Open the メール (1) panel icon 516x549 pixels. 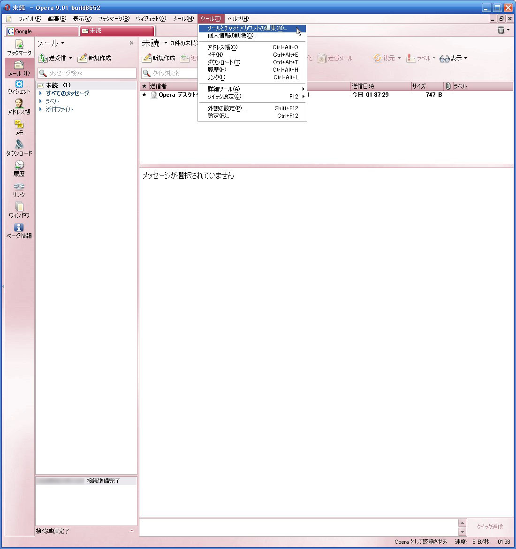(19, 65)
